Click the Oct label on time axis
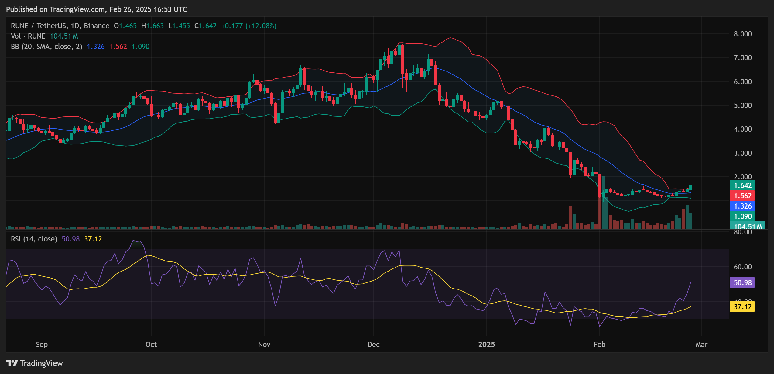Screen dimensions: 774x374 [151, 345]
